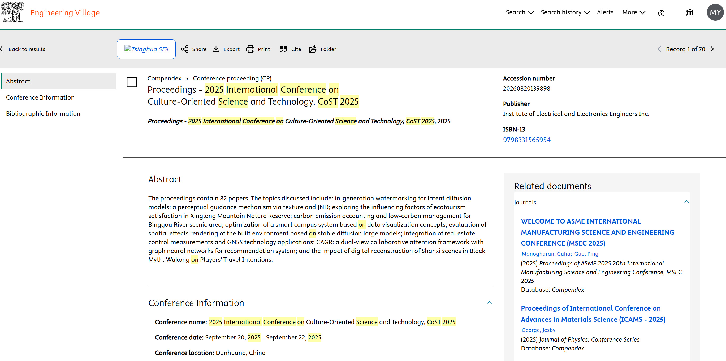Open the Search dropdown menu
726x361 pixels.
(x=519, y=12)
